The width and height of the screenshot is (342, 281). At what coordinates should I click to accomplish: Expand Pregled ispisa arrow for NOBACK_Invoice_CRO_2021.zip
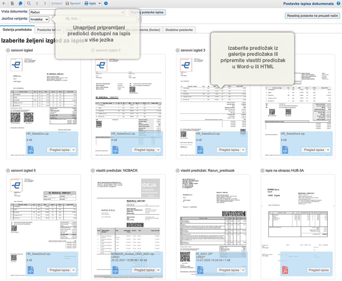coord(158,270)
